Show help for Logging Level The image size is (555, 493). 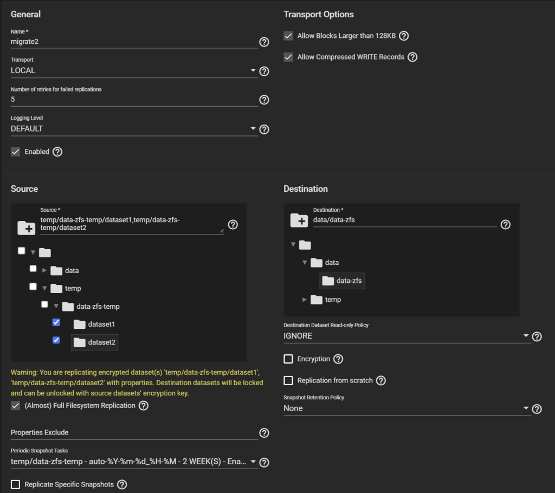[x=264, y=129]
